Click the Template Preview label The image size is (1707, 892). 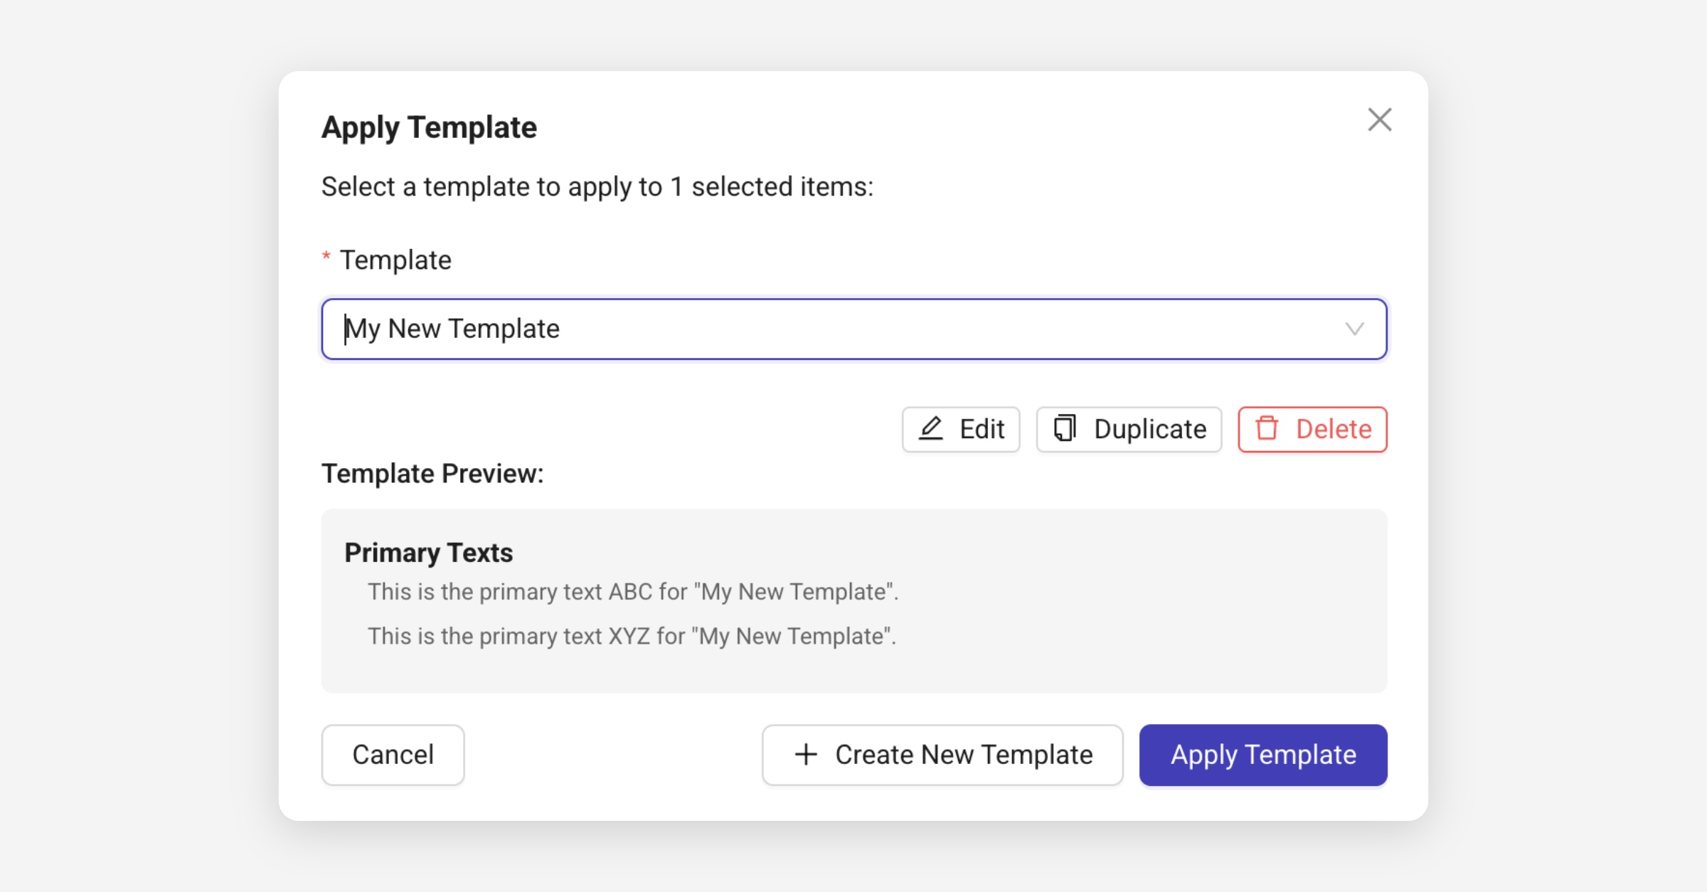432,474
